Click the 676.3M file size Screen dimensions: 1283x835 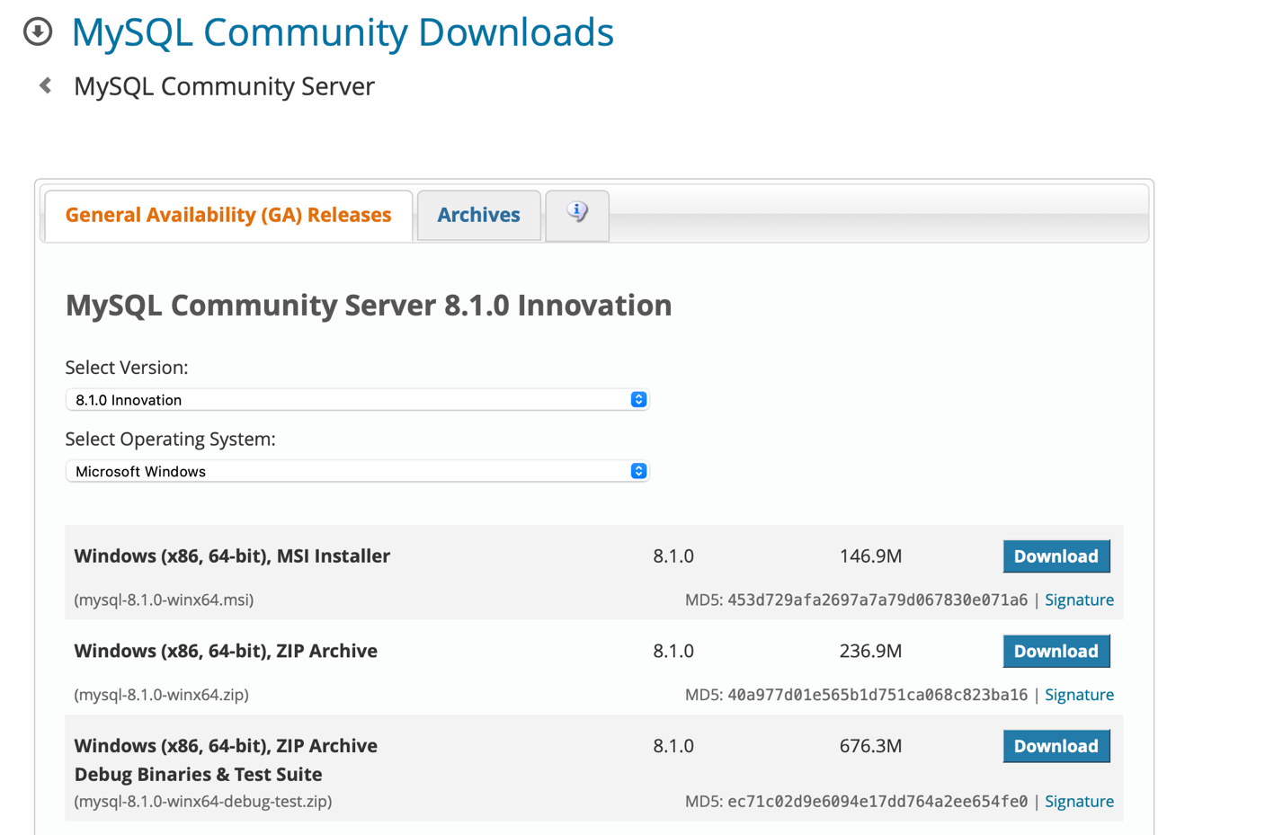[870, 746]
